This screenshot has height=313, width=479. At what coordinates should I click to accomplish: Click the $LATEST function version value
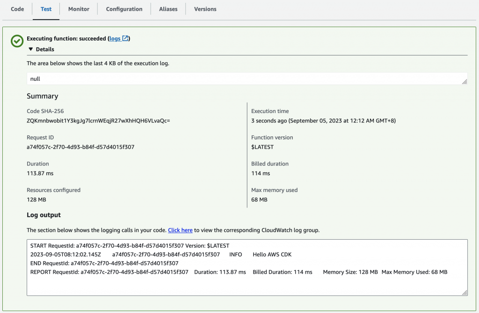[x=262, y=147]
